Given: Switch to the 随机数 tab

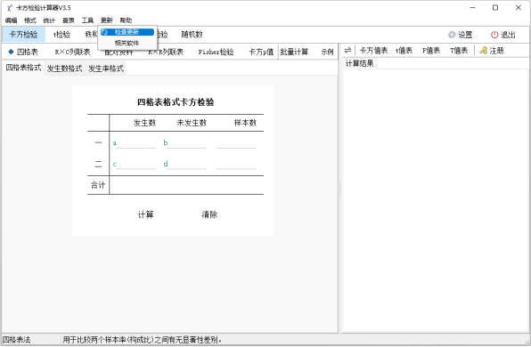Looking at the screenshot, I should coord(192,35).
